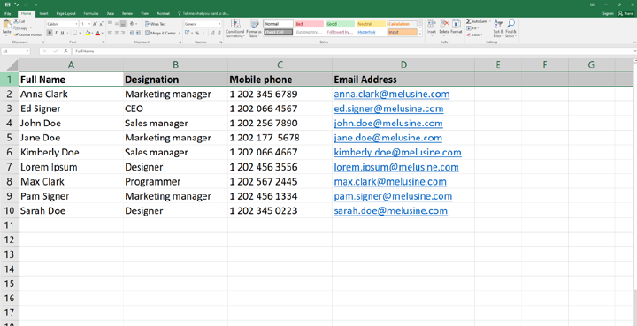Expand the cell styles gallery
This screenshot has width=637, height=326.
[x=420, y=34]
